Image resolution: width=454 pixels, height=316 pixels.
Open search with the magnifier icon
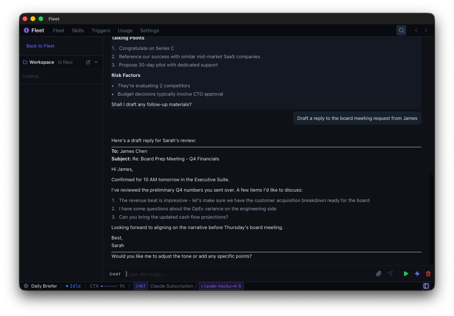pyautogui.click(x=401, y=30)
